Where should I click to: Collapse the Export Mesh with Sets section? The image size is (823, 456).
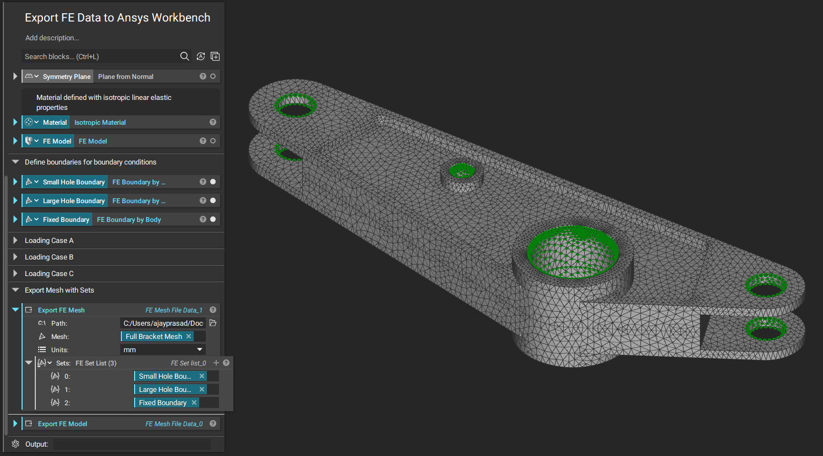click(x=15, y=290)
